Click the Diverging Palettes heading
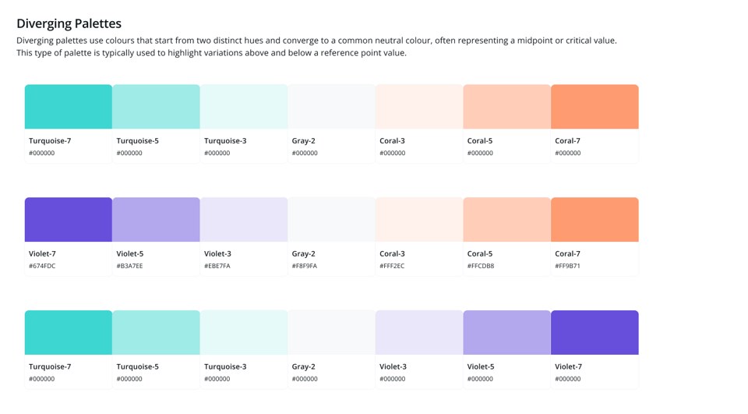748x414 pixels. tap(69, 23)
